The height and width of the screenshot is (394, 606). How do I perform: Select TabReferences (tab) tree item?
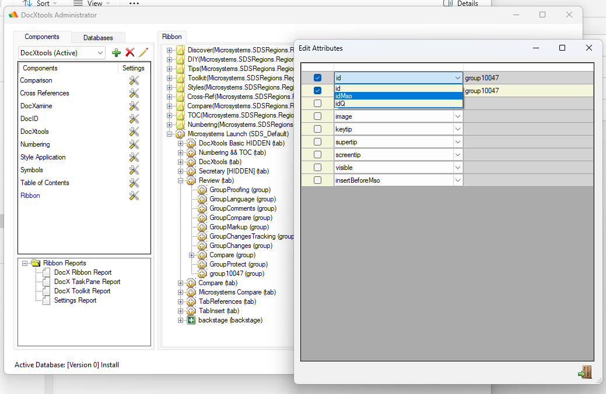227,301
